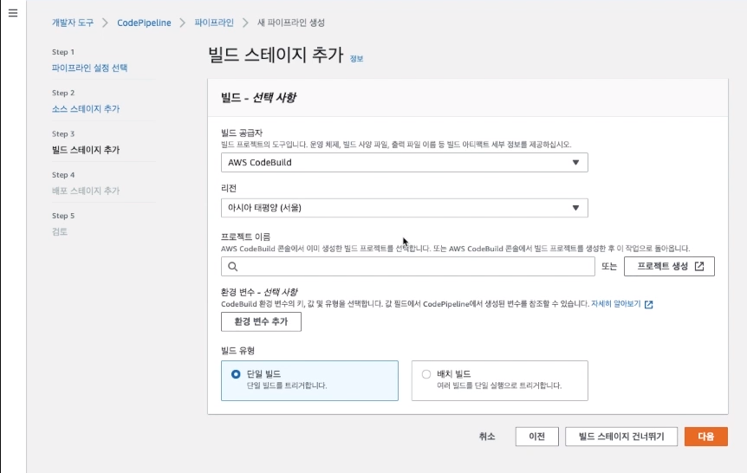Open 자세히 알아보기 link
The width and height of the screenshot is (747, 473).
tap(615, 304)
